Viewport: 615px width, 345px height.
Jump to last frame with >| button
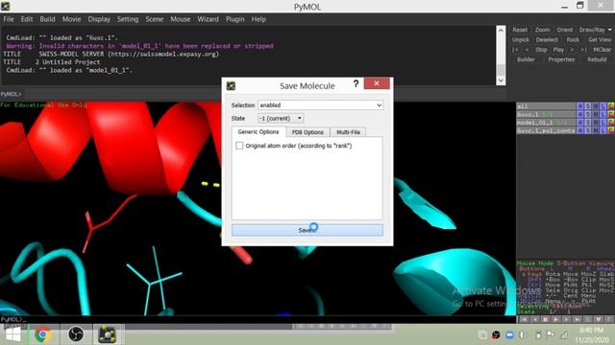(x=583, y=50)
